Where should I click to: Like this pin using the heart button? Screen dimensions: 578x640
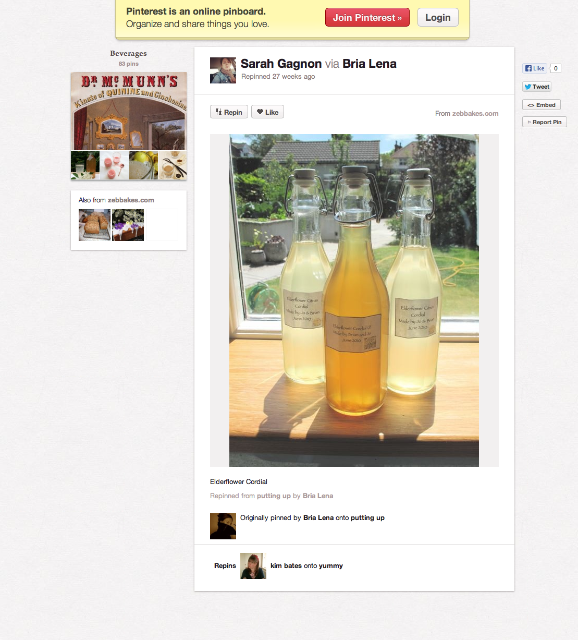tap(267, 112)
